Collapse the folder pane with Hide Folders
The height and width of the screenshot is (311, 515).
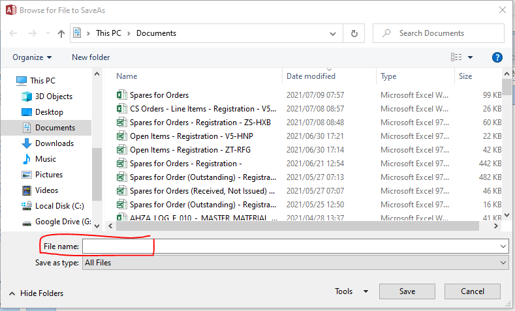(37, 293)
